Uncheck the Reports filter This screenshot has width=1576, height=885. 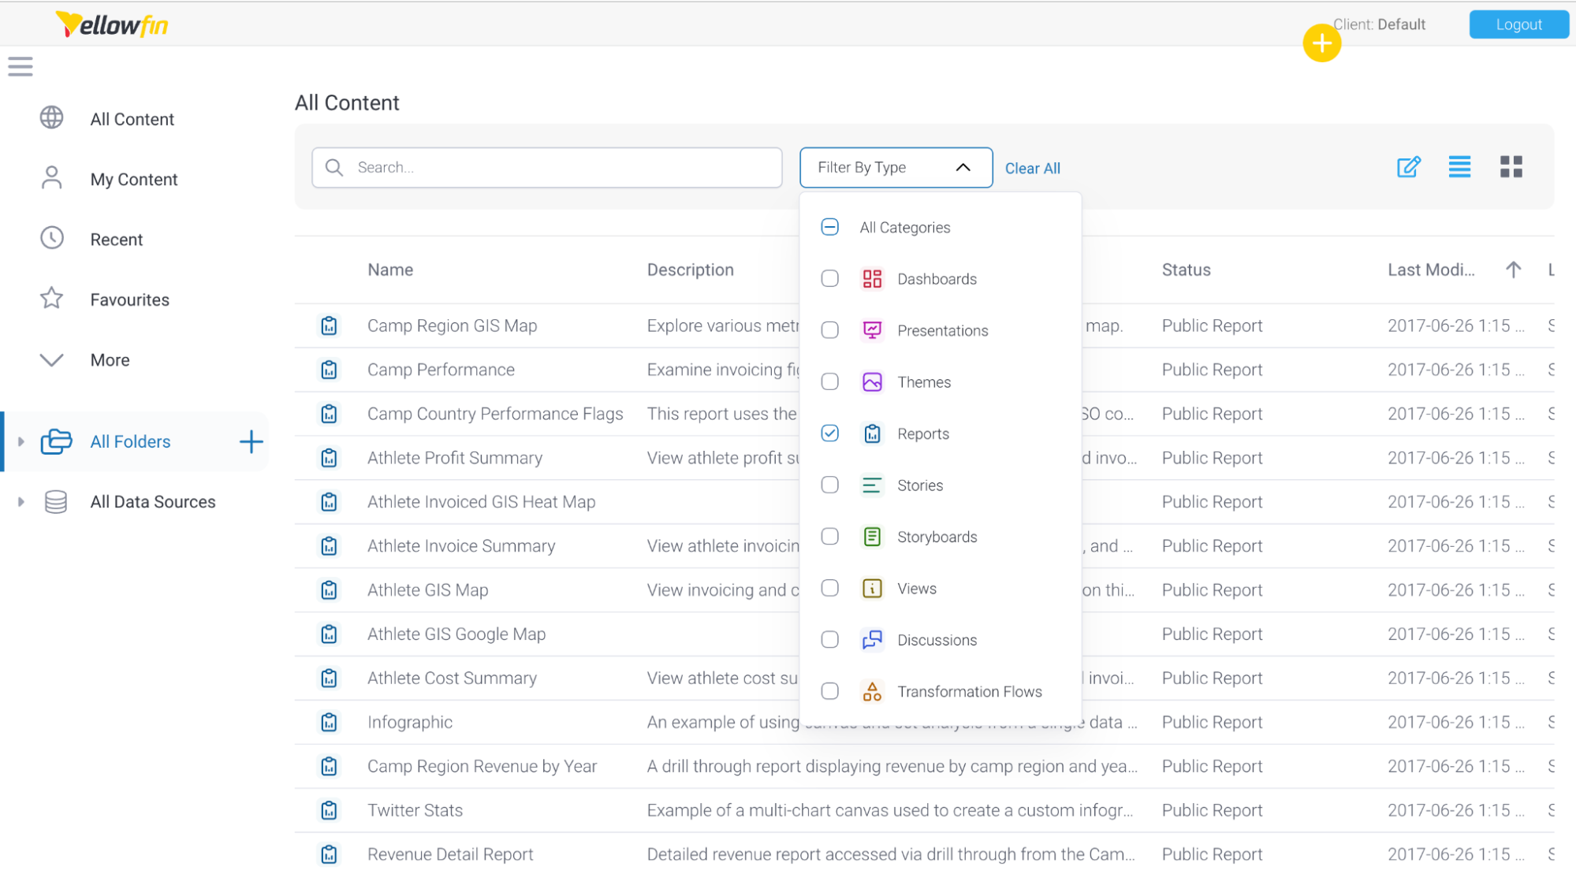(x=829, y=433)
